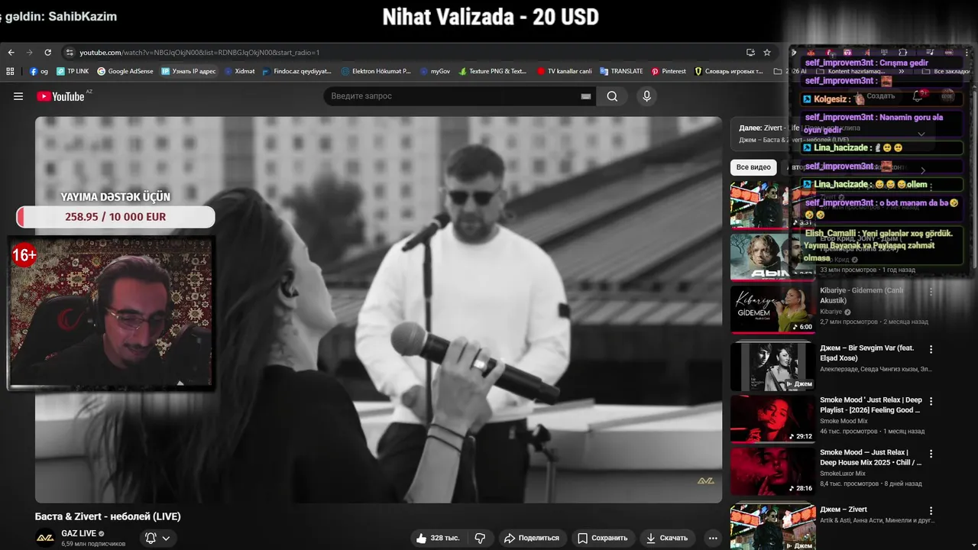
Task: Open the myGov bookmark
Action: (x=436, y=71)
